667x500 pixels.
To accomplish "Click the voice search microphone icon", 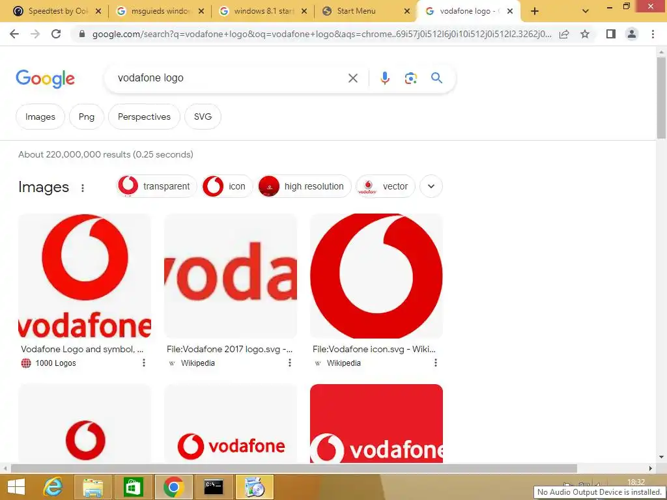I will click(384, 78).
